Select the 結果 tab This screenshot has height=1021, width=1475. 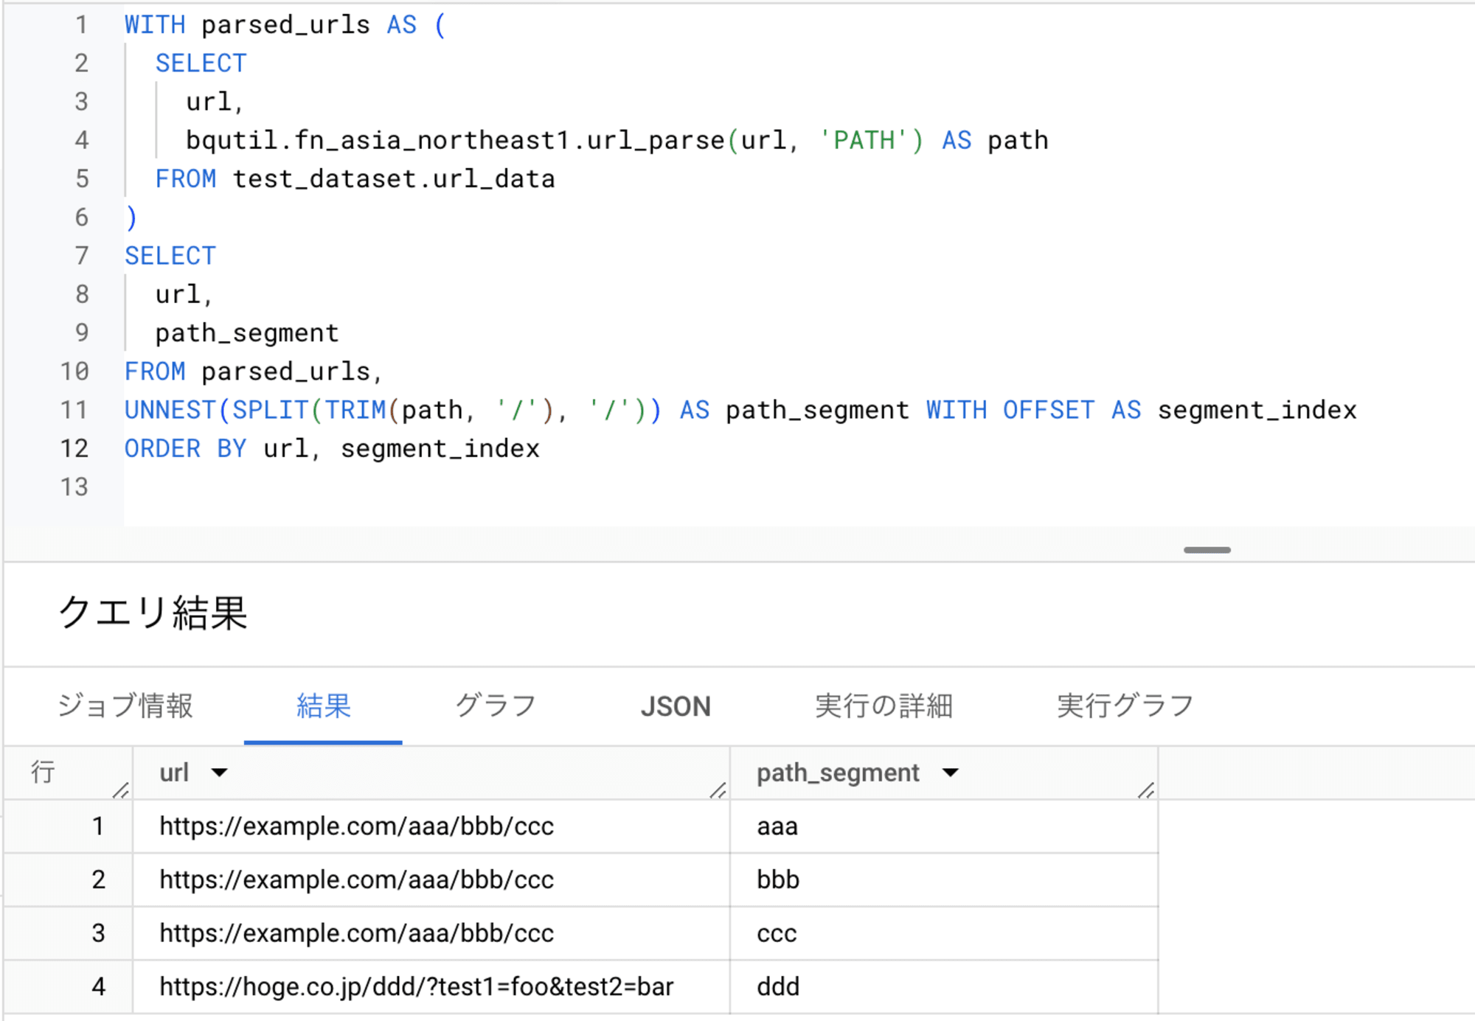pyautogui.click(x=323, y=705)
